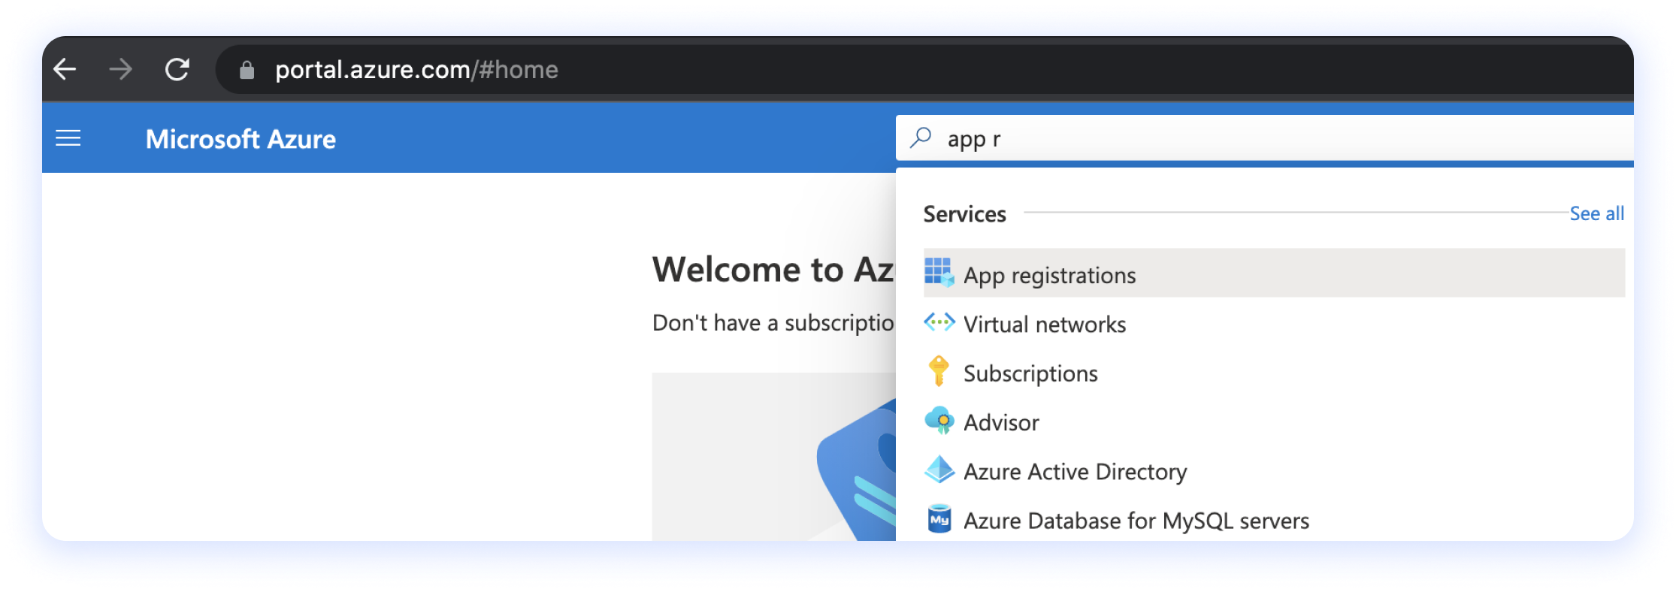The image size is (1676, 589).
Task: Click the Advisor cloud icon
Action: [939, 421]
